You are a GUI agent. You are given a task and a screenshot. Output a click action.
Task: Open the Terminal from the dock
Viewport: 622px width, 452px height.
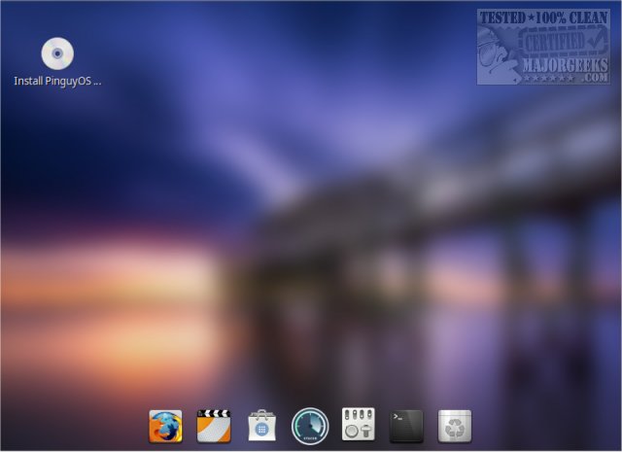[406, 426]
